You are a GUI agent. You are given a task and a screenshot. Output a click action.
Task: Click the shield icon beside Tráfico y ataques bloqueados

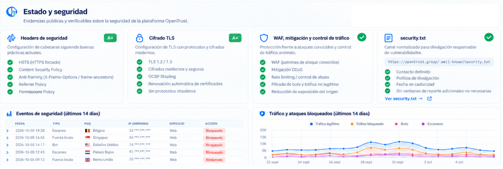pyautogui.click(x=262, y=114)
